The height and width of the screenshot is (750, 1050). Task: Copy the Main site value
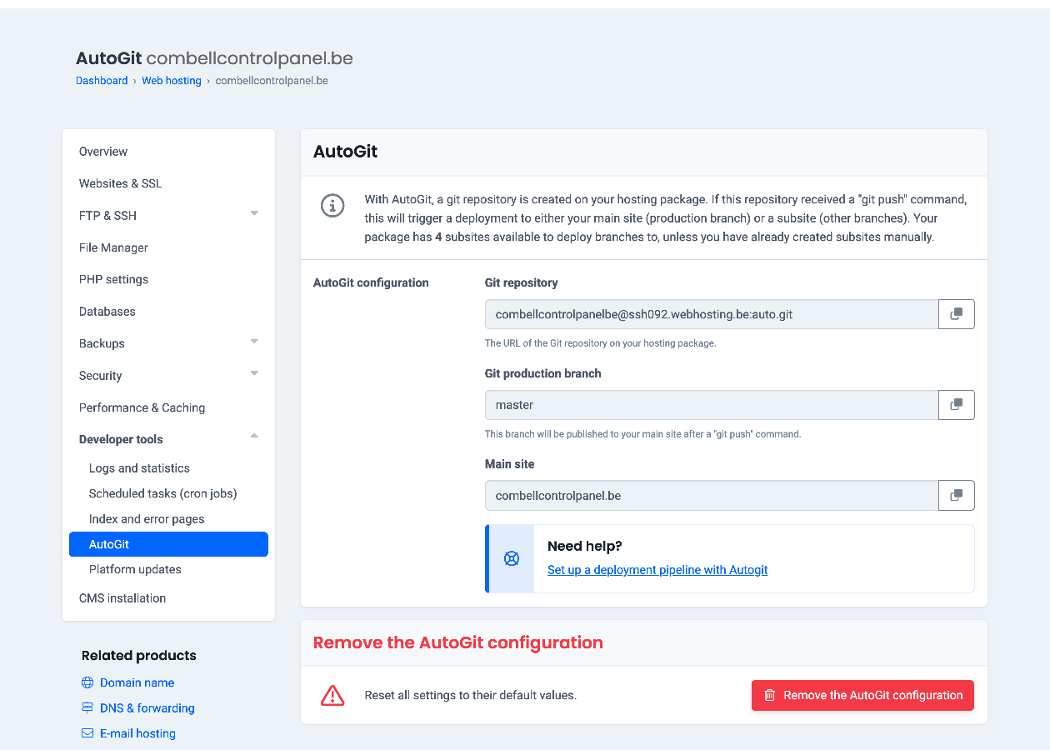tap(957, 495)
